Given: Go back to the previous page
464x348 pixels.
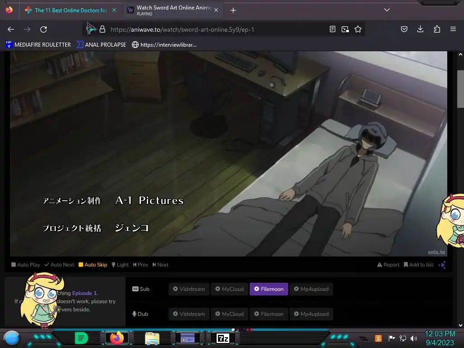Looking at the screenshot, I should (x=11, y=29).
